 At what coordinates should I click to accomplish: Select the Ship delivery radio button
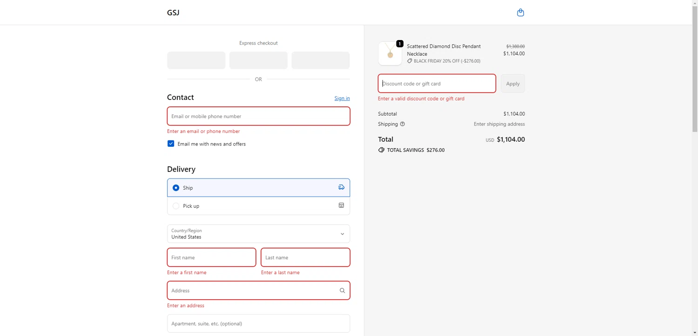(176, 188)
